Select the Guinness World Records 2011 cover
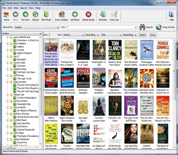This screenshot has height=155, width=178. coord(147,78)
